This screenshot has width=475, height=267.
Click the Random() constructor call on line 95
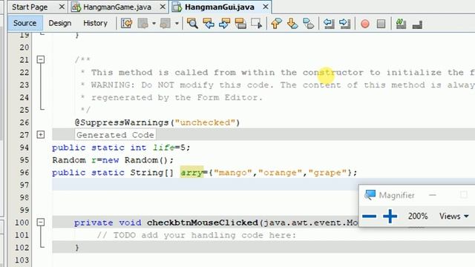pyautogui.click(x=146, y=160)
